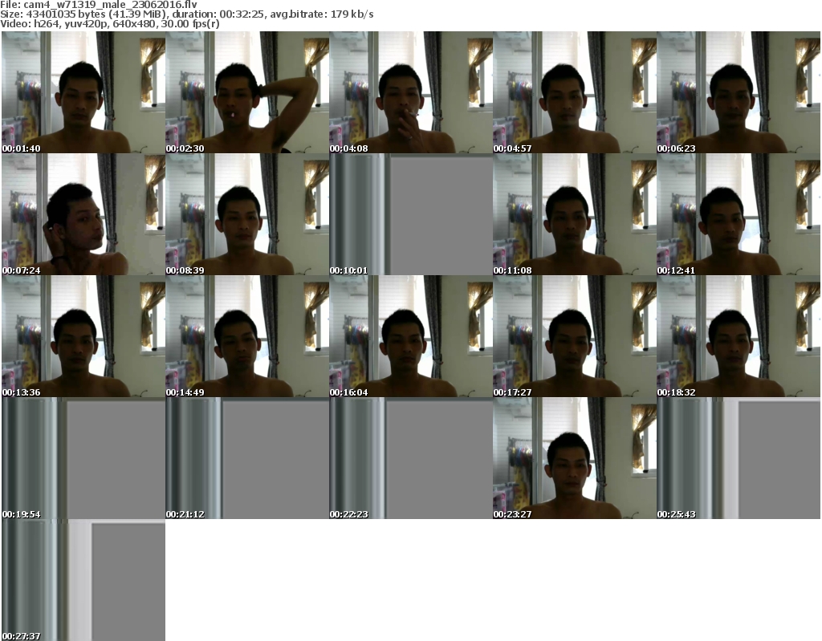Image resolution: width=822 pixels, height=641 pixels.
Task: Choose the thumbnail stamped 00:13:36
Action: [x=83, y=336]
